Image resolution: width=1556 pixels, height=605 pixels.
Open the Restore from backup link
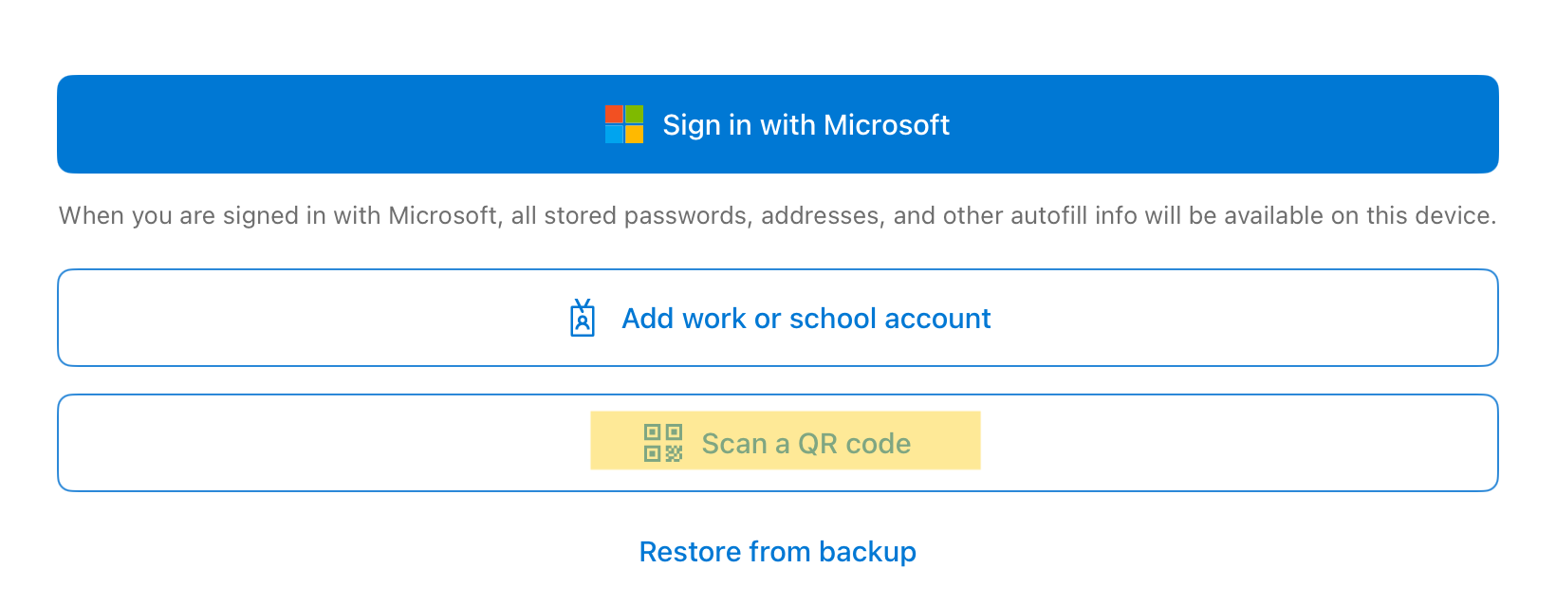pos(777,552)
